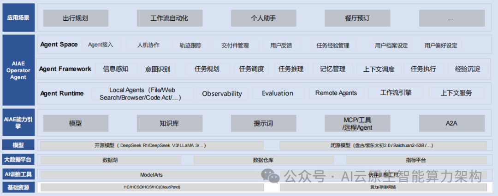Click the 出行规划 scenario box
The height and width of the screenshot is (196, 498).
(x=76, y=18)
